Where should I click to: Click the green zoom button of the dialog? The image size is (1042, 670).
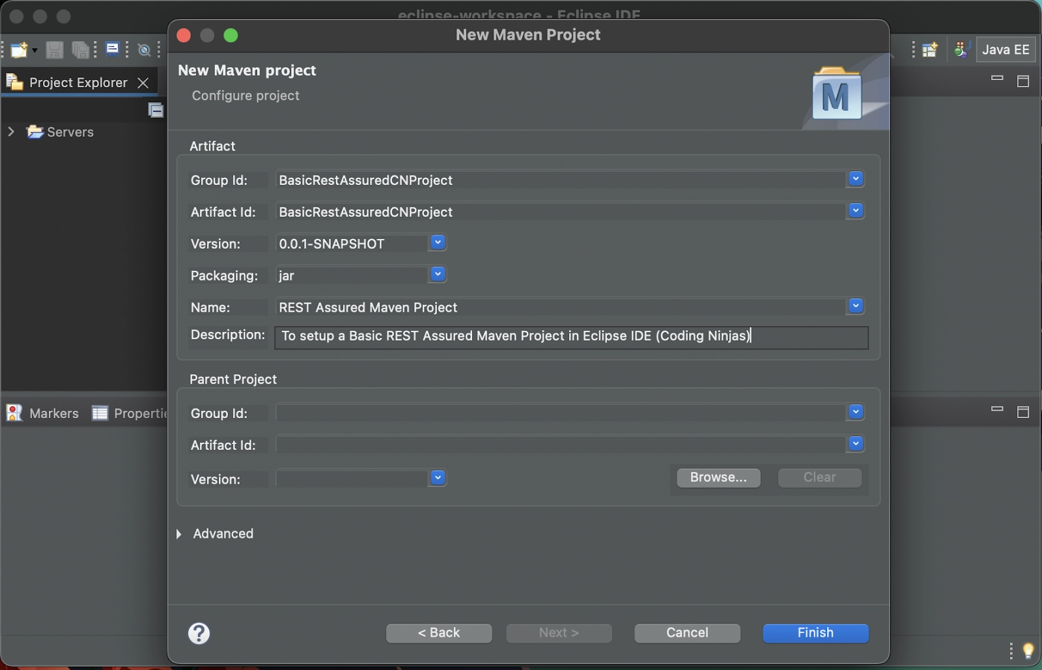click(x=231, y=35)
